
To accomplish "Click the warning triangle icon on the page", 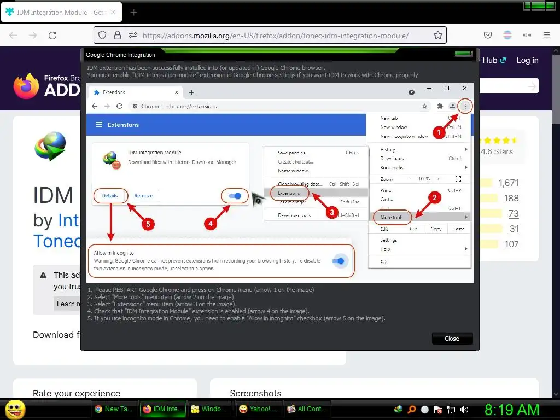I will [x=43, y=276].
